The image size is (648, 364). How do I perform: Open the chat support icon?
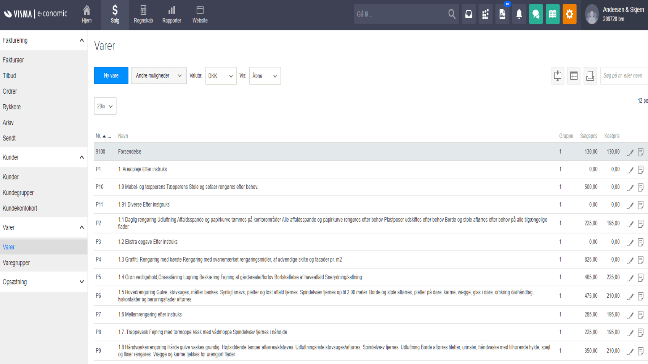pyautogui.click(x=536, y=14)
